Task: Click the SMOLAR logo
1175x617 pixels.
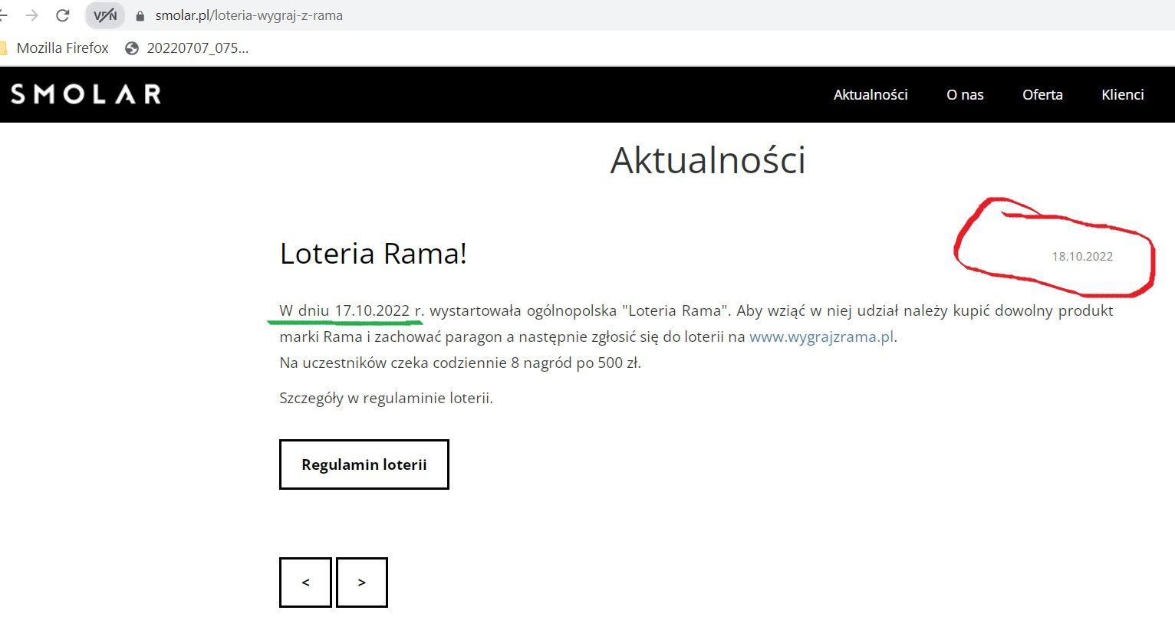Action: (x=86, y=94)
